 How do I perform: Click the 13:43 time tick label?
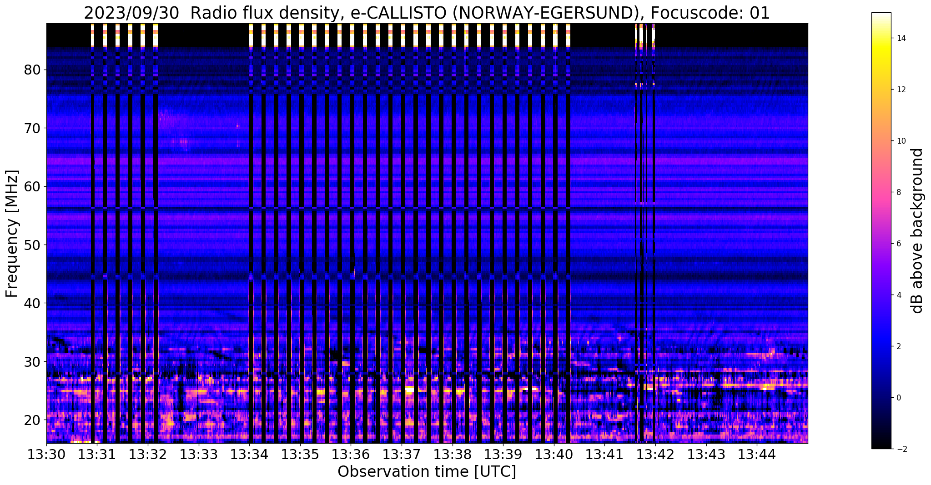(x=706, y=455)
